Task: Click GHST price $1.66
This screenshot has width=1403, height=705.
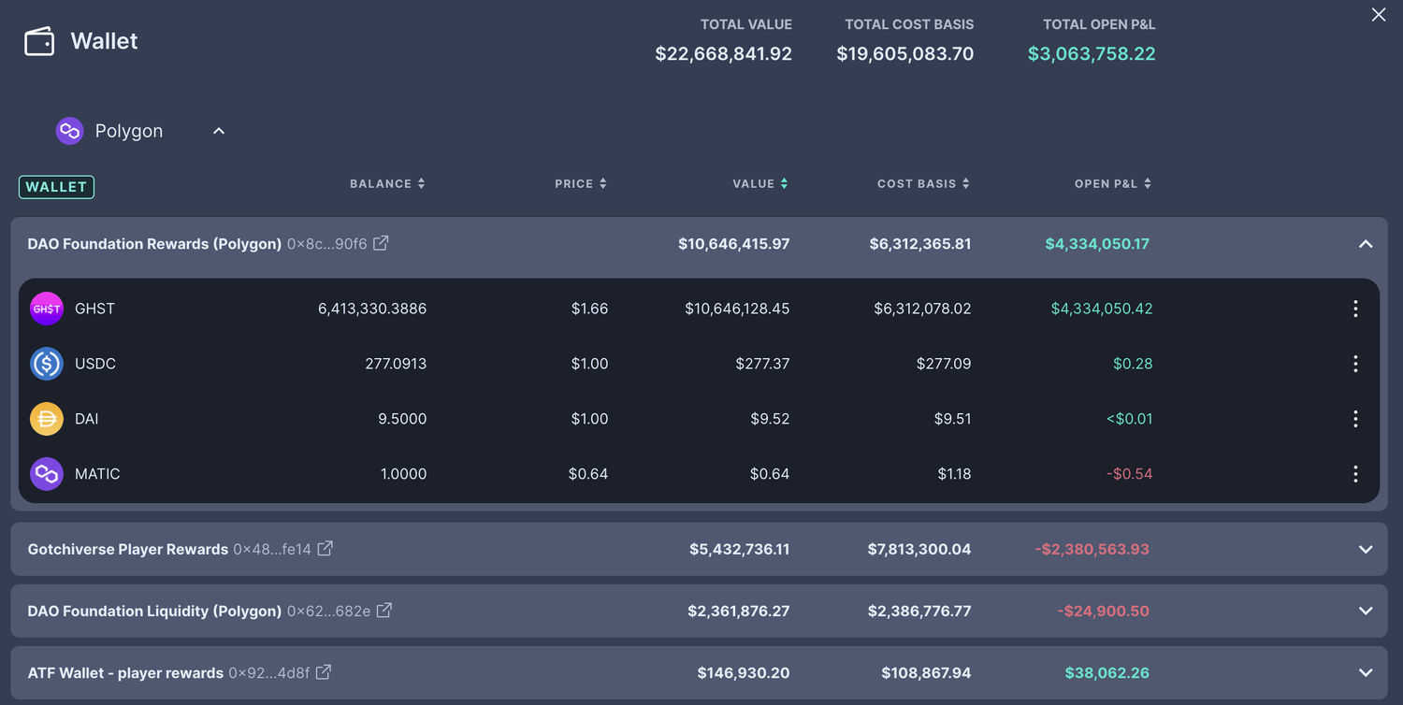Action: click(589, 309)
